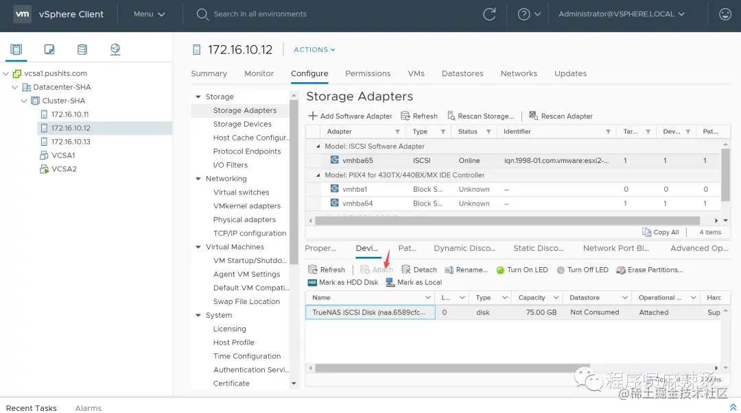Click the vmhba1 adapter icon

335,189
